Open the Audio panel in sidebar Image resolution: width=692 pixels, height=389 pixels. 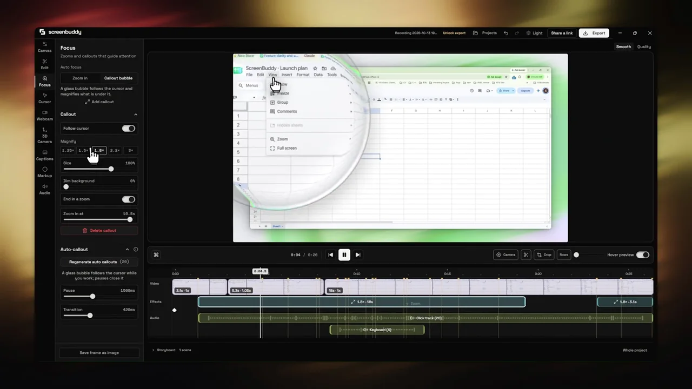pyautogui.click(x=44, y=189)
